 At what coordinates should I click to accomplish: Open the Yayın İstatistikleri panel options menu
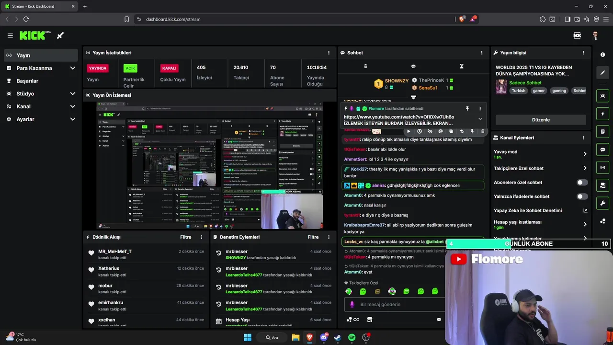pyautogui.click(x=329, y=53)
